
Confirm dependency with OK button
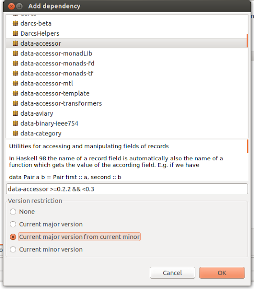tap(222, 273)
